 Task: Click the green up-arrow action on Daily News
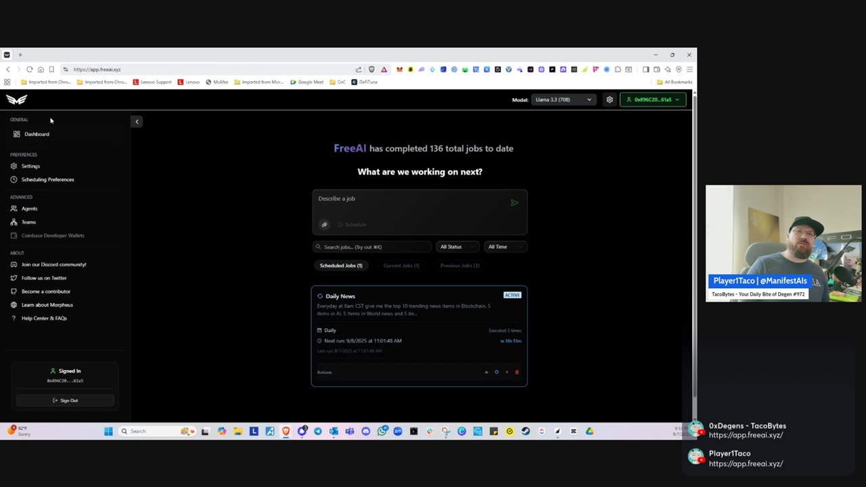486,372
